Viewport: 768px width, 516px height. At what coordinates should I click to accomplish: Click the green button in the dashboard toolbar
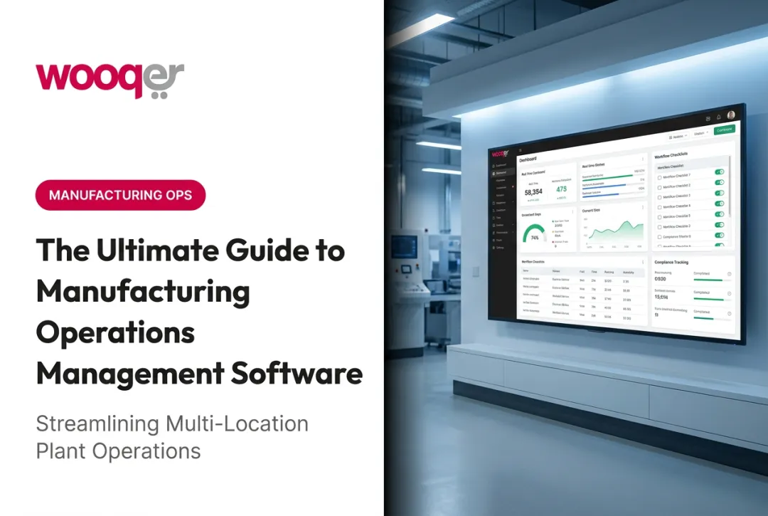pos(725,130)
